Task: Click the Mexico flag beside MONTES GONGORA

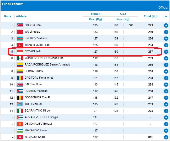Action: pos(20,58)
